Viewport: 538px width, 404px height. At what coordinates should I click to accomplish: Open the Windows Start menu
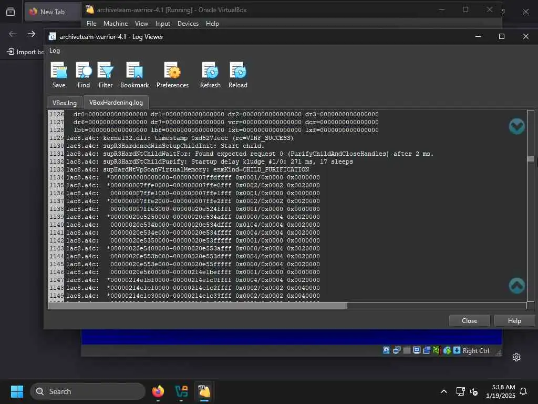click(x=17, y=391)
